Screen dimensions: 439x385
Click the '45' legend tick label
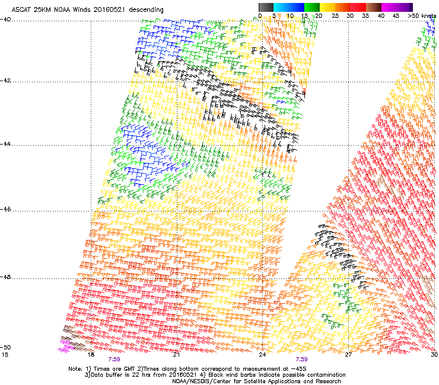point(396,15)
